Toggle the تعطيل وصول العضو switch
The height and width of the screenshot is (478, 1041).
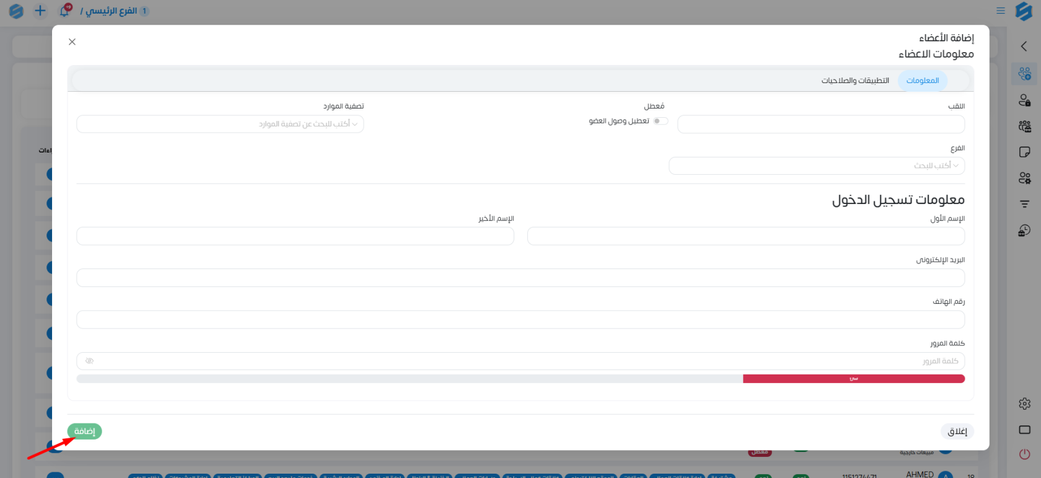pyautogui.click(x=661, y=121)
